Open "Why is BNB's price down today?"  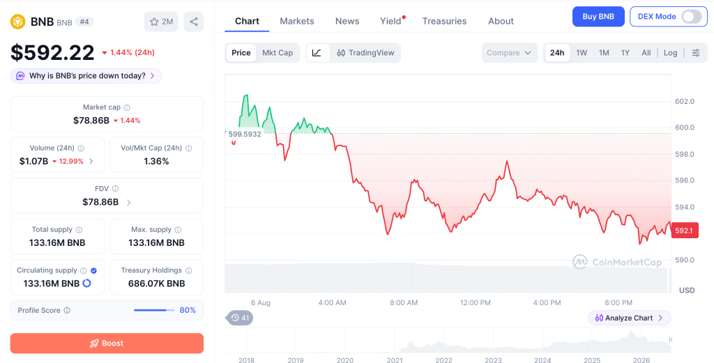[86, 76]
